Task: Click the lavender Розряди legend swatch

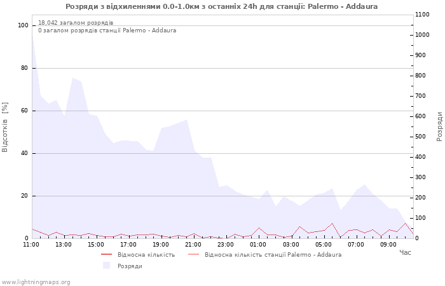Action: tap(106, 266)
